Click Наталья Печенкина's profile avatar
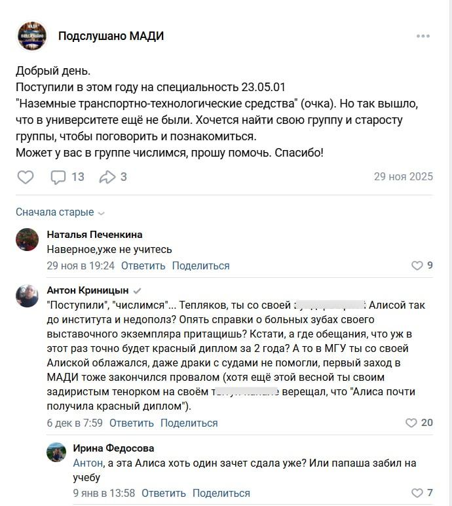Image resolution: width=452 pixels, height=506 pixels. [27, 240]
